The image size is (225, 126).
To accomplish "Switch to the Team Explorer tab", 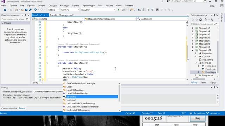I will point(204,83).
